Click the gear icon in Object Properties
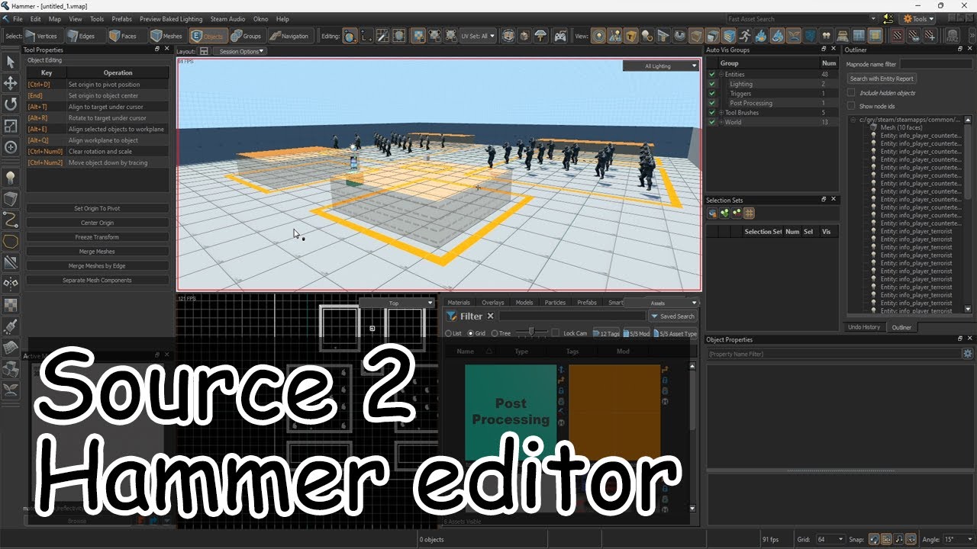Viewport: 977px width, 549px height. [x=967, y=354]
